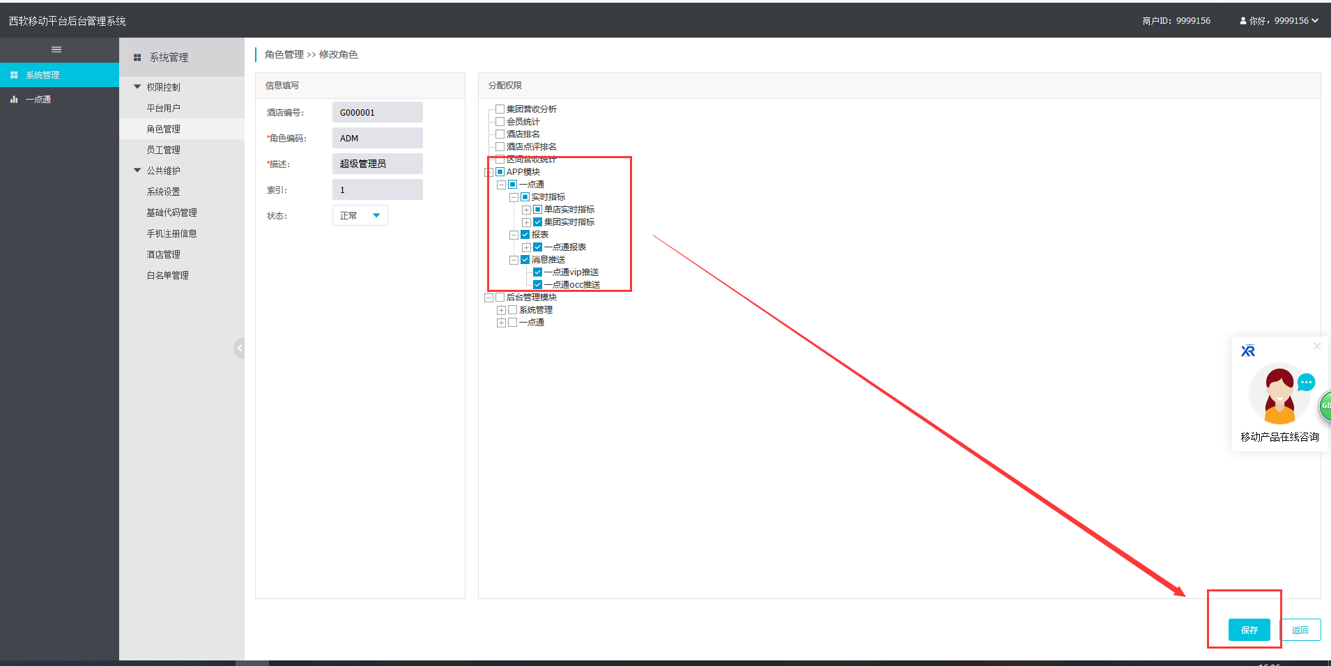The width and height of the screenshot is (1331, 666).
Task: Click the 返回 button
Action: tap(1300, 630)
